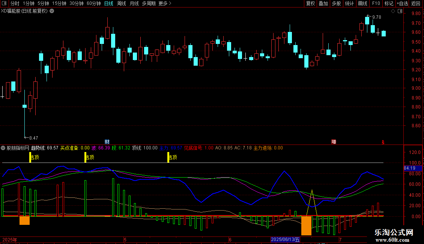Click the 买点准备: 0.00 value
This screenshot has width=424, height=244.
point(75,148)
